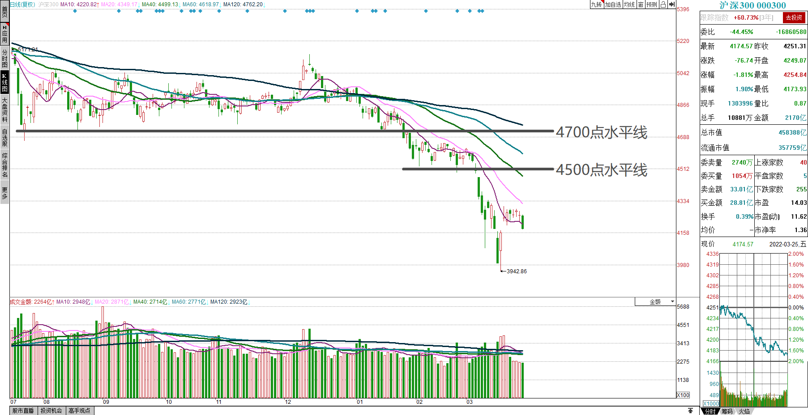Expand the 更多 sidebar menu
The width and height of the screenshot is (808, 415).
click(4, 193)
